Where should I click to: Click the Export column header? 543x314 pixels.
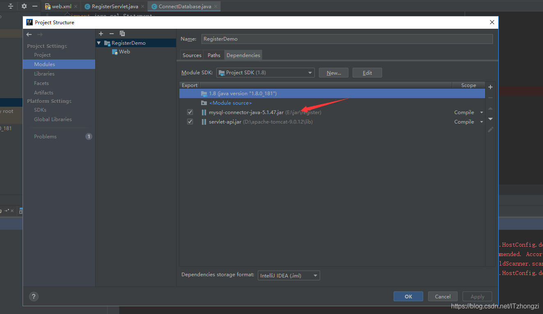[x=190, y=85]
